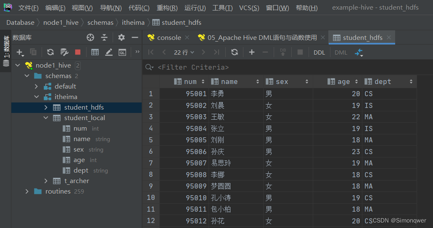The width and height of the screenshot is (433, 228).
Task: Sort by the dept column header
Action: click(x=390, y=81)
